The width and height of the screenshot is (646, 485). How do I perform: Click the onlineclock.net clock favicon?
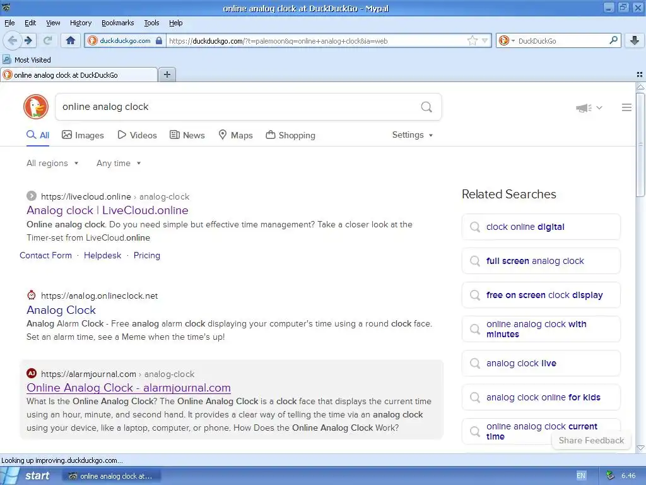coord(32,295)
